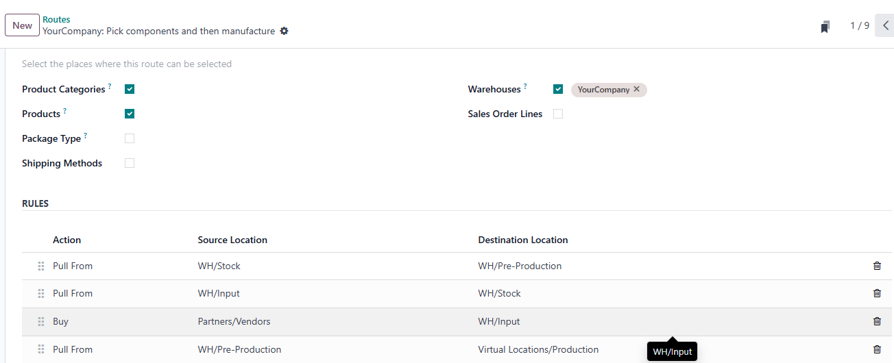Screen dimensions: 894x363
Task: Click the bookmark icon near the pager
Action: pos(825,27)
